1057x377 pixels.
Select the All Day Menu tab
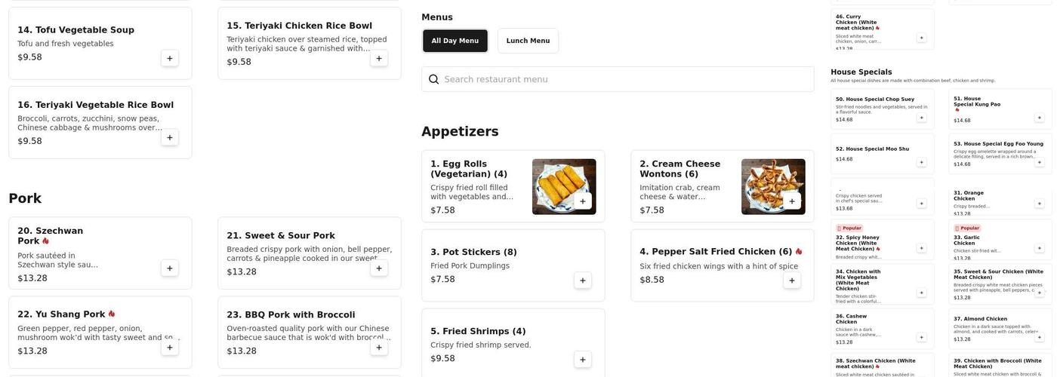(455, 41)
